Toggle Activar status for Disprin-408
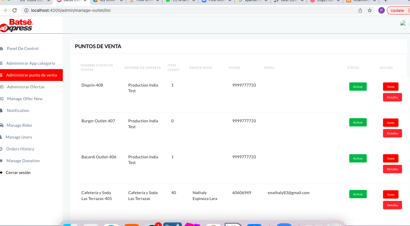The width and height of the screenshot is (410, 226). point(358,87)
